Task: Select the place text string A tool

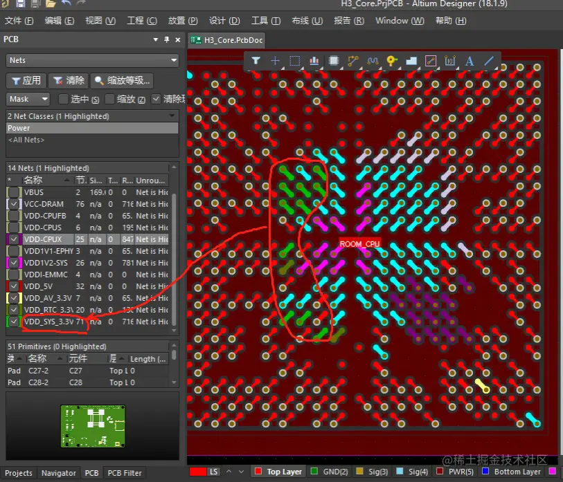Action: pyautogui.click(x=470, y=61)
